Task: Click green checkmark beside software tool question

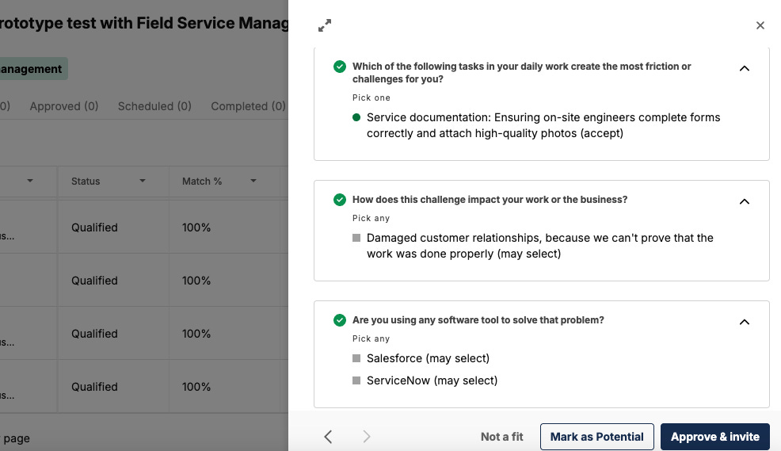Action: tap(340, 320)
